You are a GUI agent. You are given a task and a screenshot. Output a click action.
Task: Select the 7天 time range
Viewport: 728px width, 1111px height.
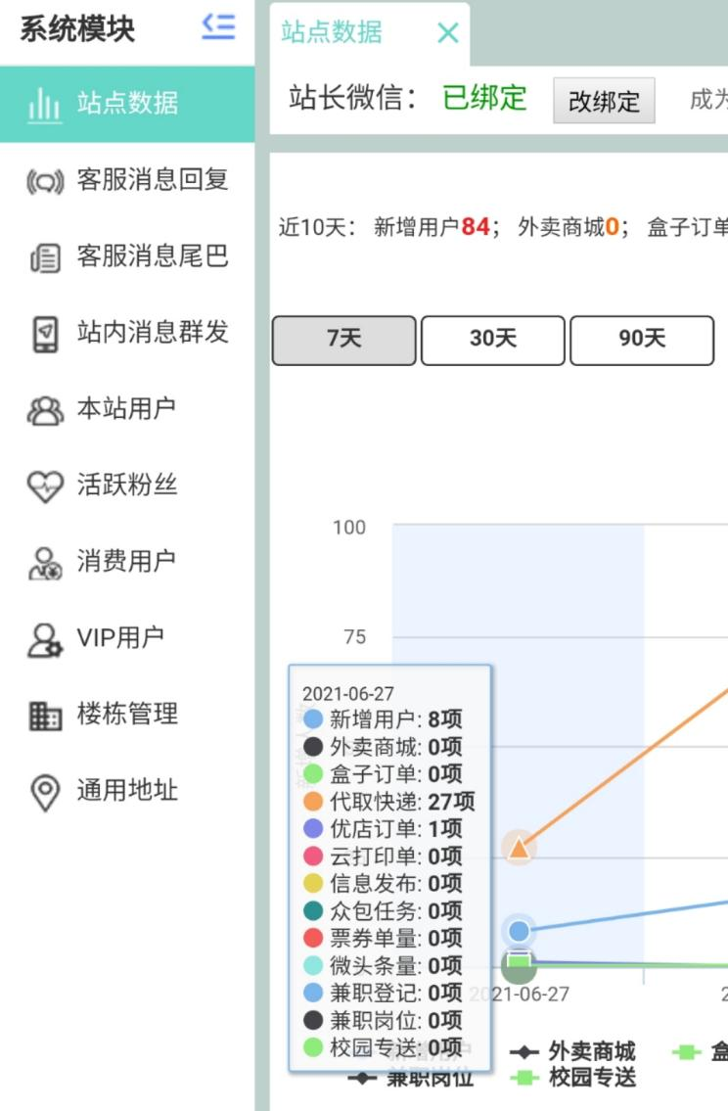[x=343, y=340]
